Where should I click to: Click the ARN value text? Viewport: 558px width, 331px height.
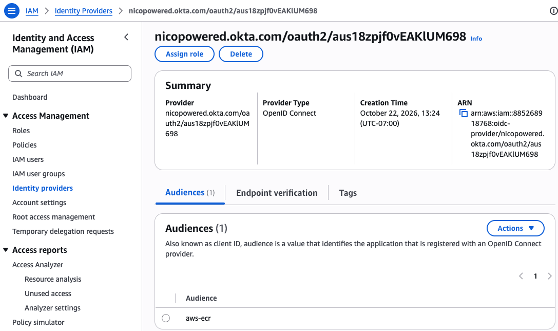[507, 134]
